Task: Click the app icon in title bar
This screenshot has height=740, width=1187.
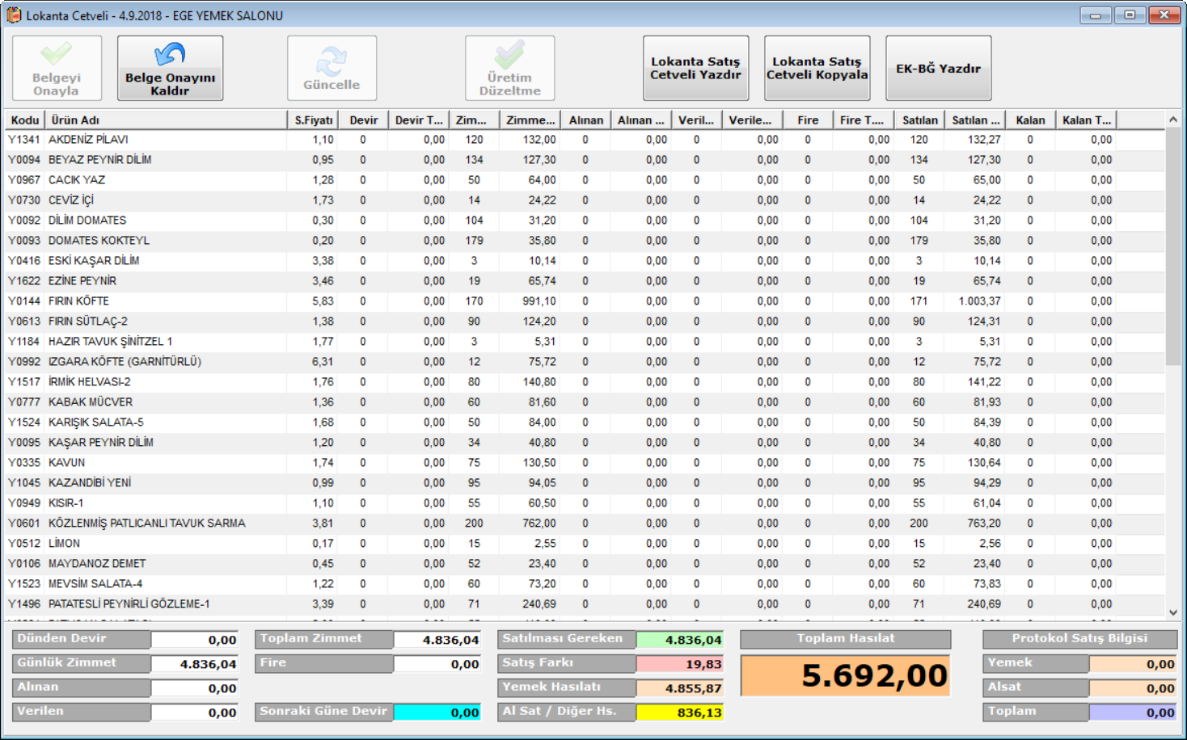Action: (x=14, y=15)
